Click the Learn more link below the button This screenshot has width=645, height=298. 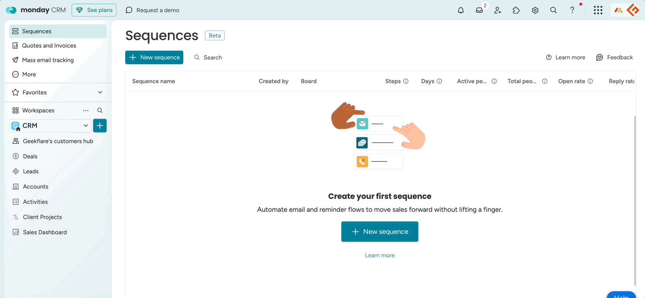pos(380,255)
